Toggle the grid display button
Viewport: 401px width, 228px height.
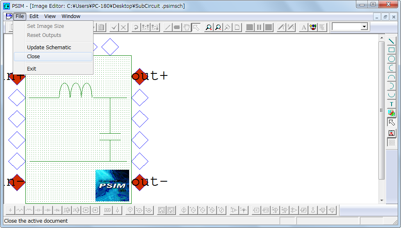click(391, 142)
